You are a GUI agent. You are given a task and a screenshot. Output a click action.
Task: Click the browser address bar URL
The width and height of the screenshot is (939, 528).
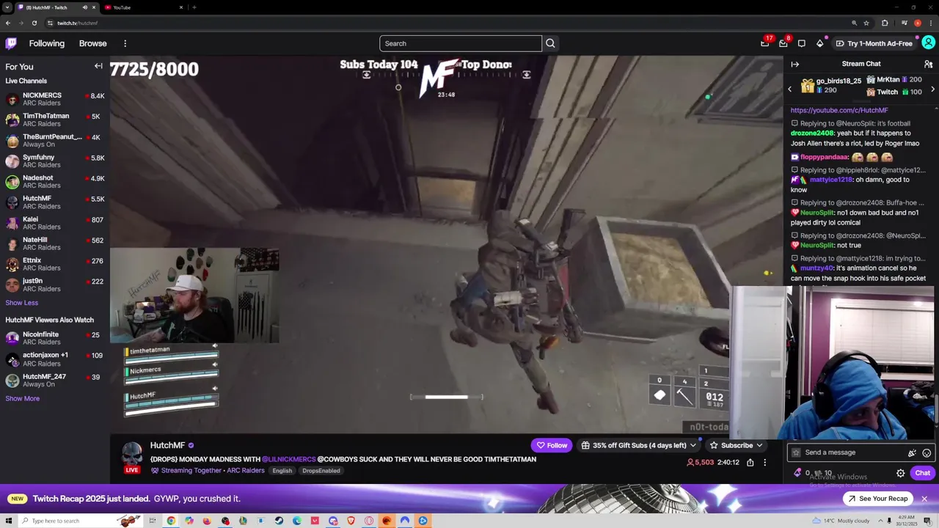pos(77,23)
